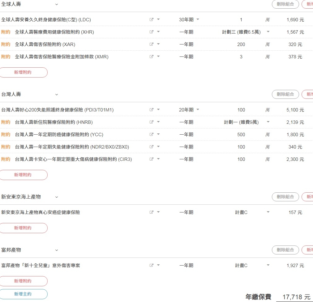
Task: Edit the 200 萬 amount for XAR rider
Action: coord(241,44)
